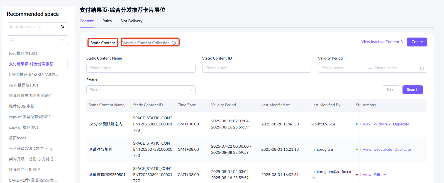Select 架构升级一期测试-支付成 in sidebar

[x=33, y=159]
